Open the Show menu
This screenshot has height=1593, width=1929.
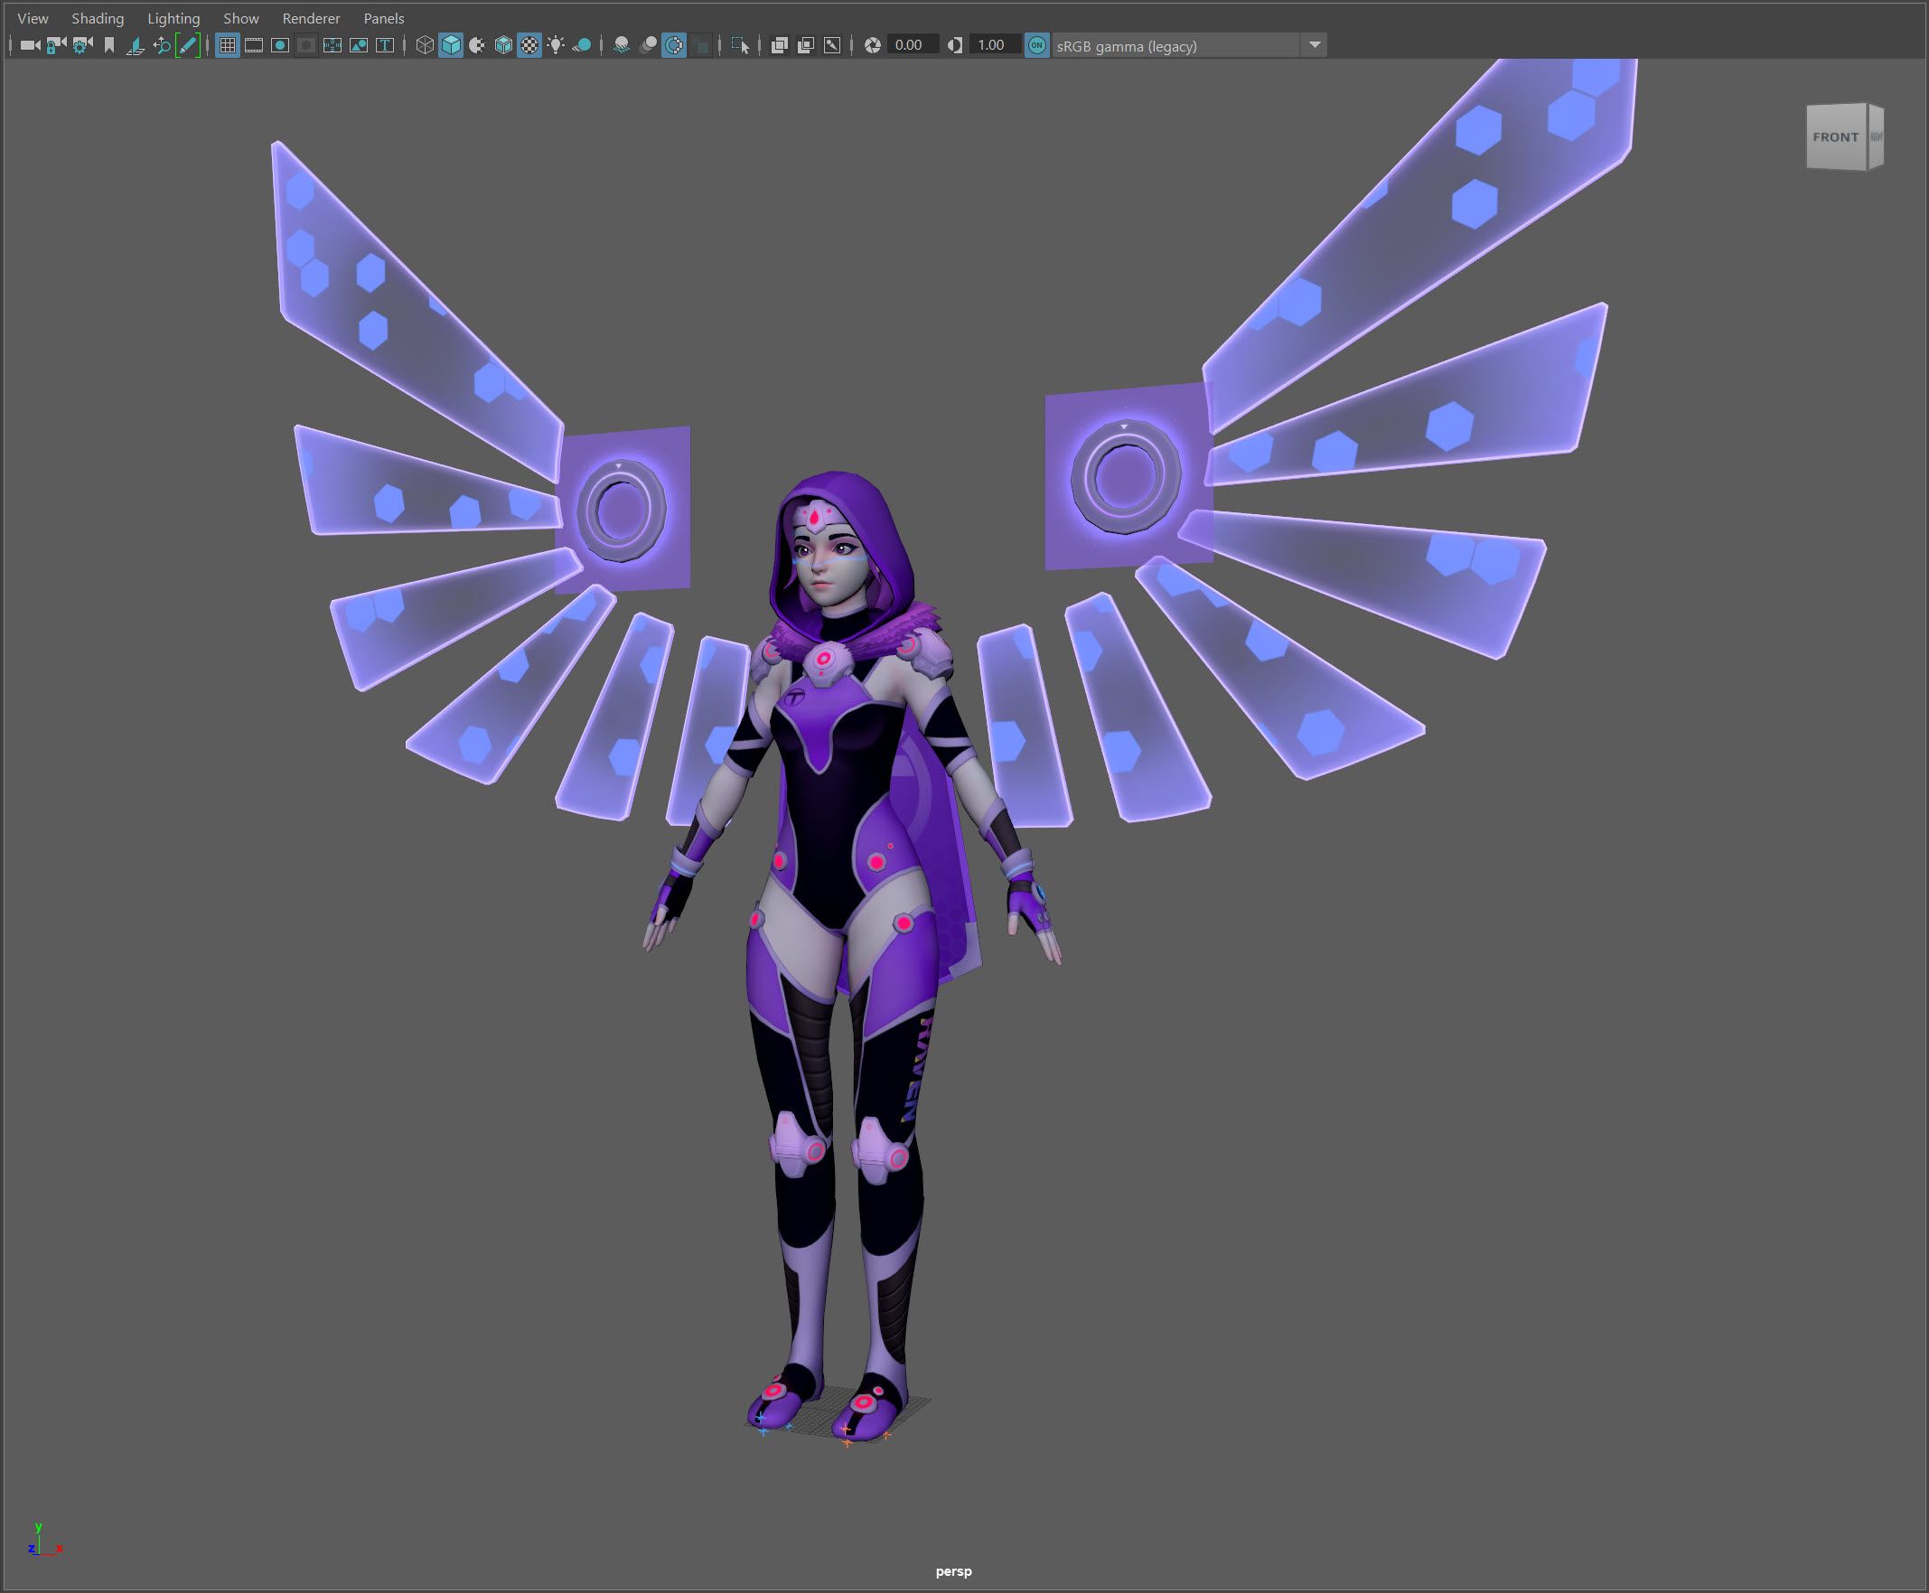pyautogui.click(x=241, y=18)
